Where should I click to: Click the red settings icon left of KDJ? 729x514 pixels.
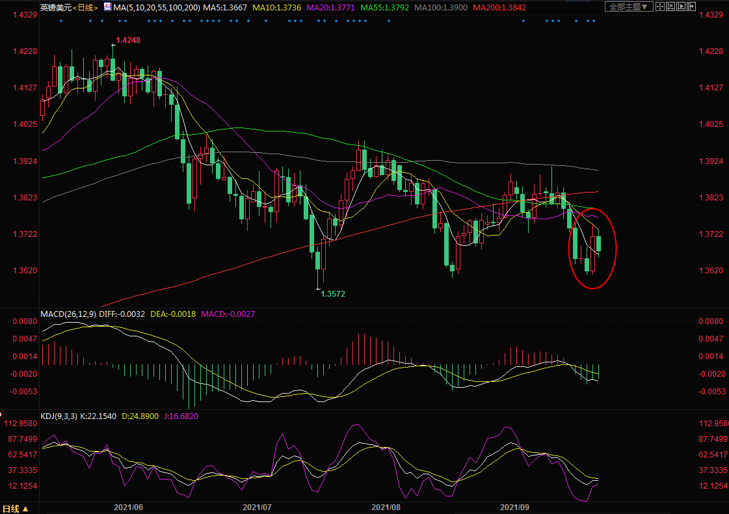pos(2,414)
